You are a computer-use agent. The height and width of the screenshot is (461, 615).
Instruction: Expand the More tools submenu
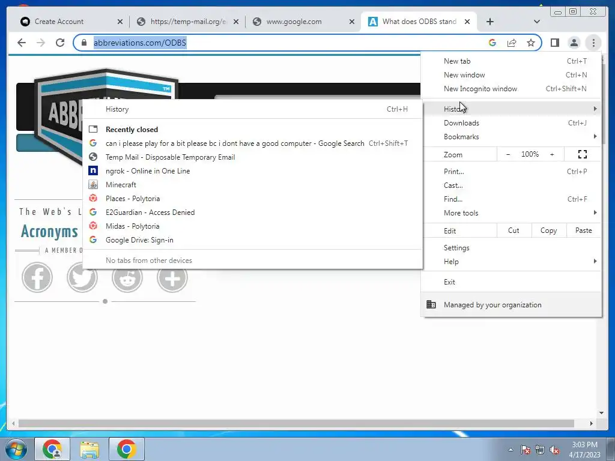click(511, 213)
